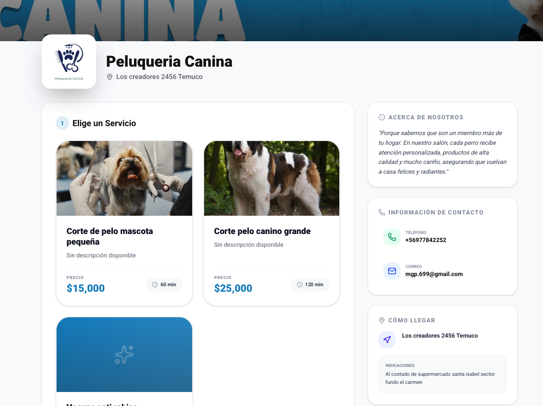Click the phone number +56977842252

pos(426,240)
